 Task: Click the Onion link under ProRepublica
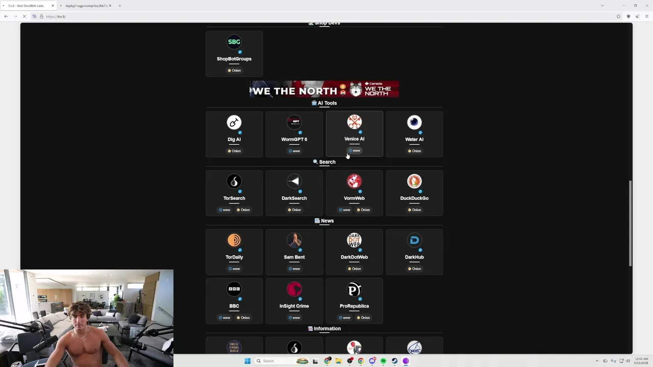click(364, 318)
